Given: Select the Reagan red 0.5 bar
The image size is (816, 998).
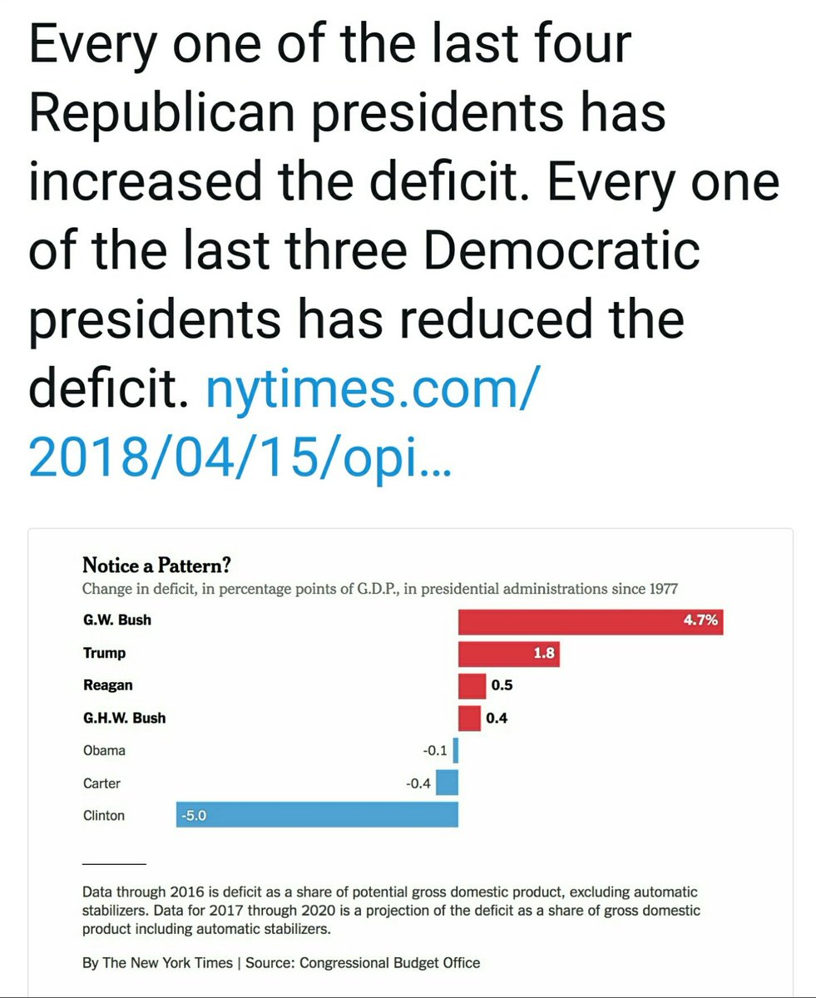Looking at the screenshot, I should pos(472,686).
